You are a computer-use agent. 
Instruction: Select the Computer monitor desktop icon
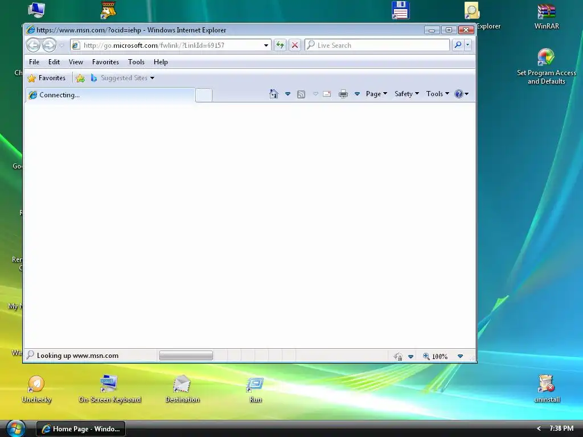click(x=36, y=10)
